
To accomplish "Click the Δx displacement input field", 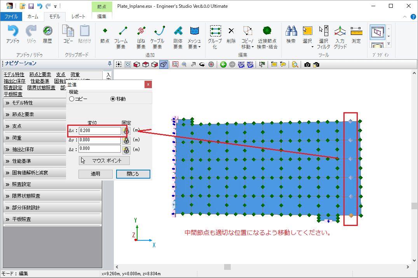I will click(100, 130).
